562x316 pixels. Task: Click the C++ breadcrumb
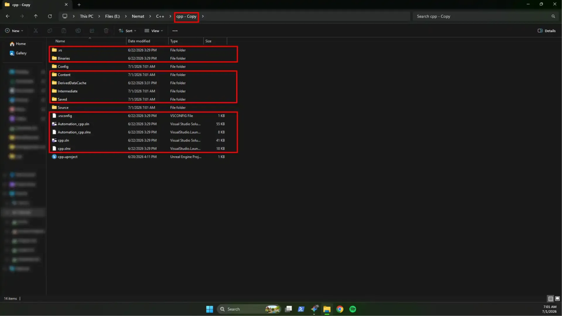click(160, 16)
